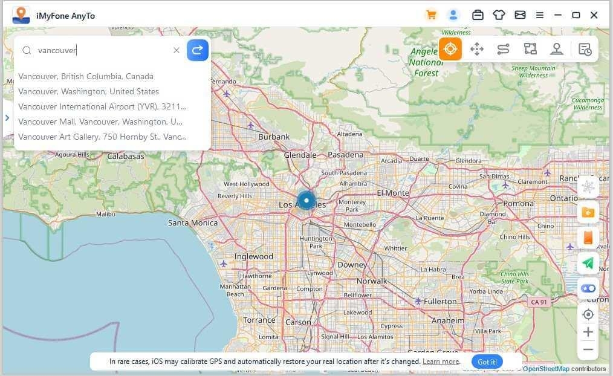Toggle the blue switch on right sidebar
Screen dimensions: 613x376
(588, 288)
